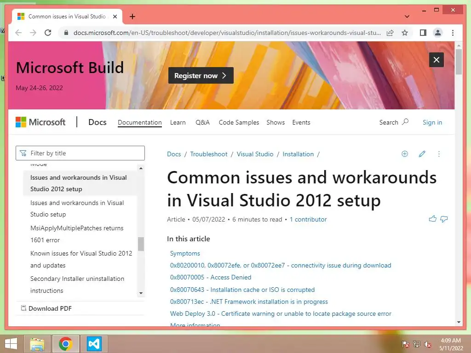
Task: Click Register now on the banner
Action: [x=201, y=75]
